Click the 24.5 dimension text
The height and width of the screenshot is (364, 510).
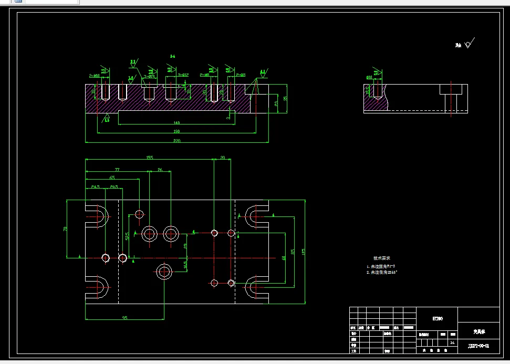pos(95,186)
